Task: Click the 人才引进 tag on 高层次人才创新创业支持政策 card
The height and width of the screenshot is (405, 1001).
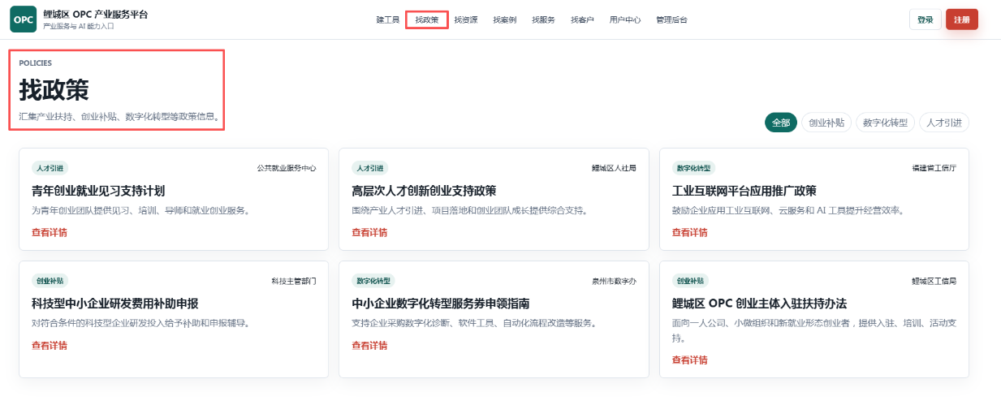Action: coord(369,168)
